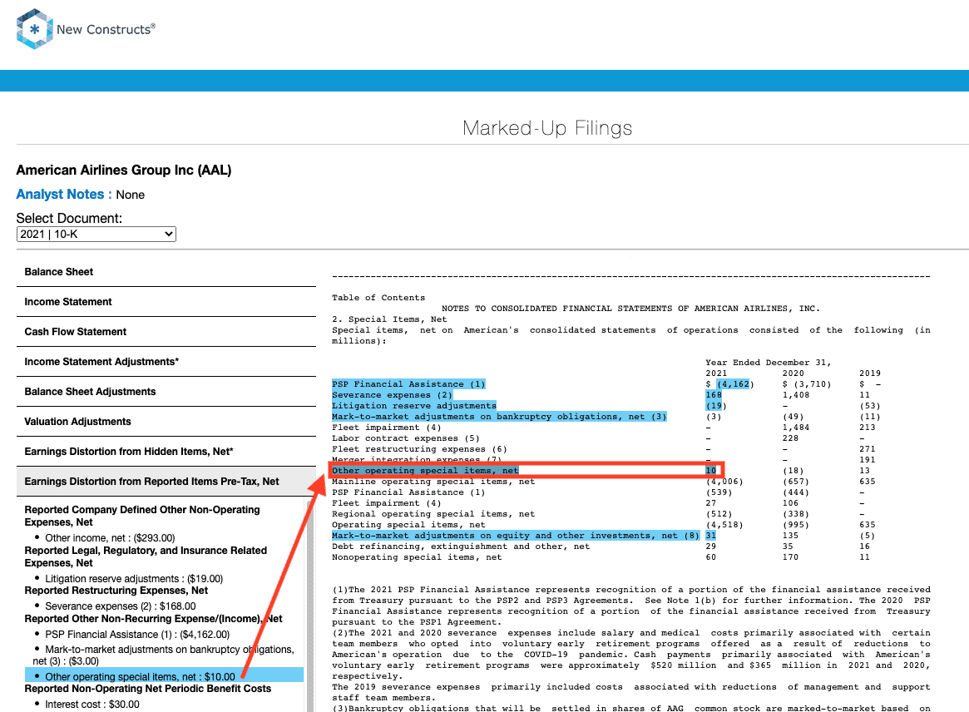
Task: Open the Balance Sheet section
Action: [x=166, y=272]
